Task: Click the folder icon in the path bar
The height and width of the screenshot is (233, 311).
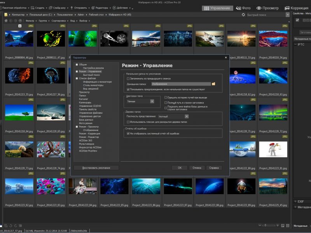Action: [x=6, y=15]
